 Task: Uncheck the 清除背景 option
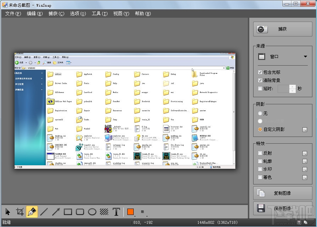pos(260,80)
